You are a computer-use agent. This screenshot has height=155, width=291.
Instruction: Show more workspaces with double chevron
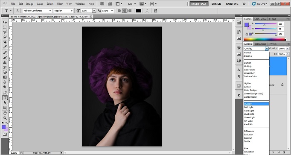coord(244,4)
